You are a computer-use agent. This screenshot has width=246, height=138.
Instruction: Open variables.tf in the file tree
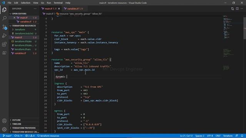(20, 53)
